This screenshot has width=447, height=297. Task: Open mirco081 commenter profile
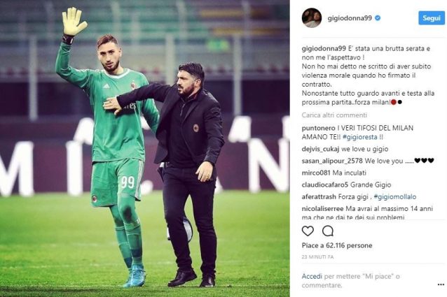click(x=316, y=173)
